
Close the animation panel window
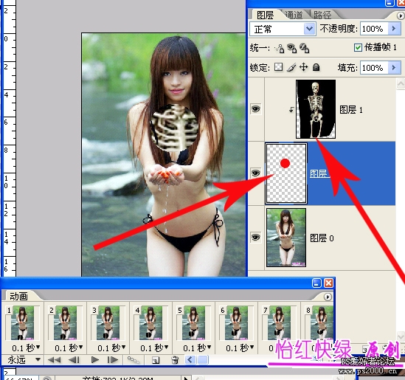[329, 283]
